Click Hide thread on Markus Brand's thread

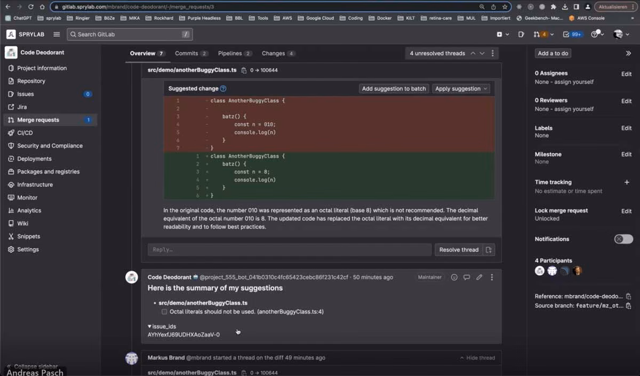[x=477, y=358]
